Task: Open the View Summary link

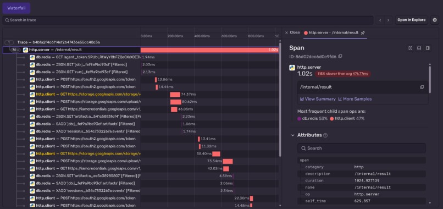Action: (x=318, y=99)
